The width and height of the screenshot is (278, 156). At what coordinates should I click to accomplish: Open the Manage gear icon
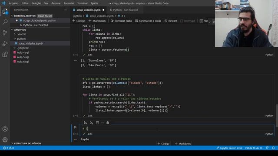5,140
